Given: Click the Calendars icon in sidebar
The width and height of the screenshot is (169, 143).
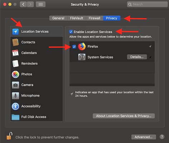Looking at the screenshot, I should pos(15,53).
